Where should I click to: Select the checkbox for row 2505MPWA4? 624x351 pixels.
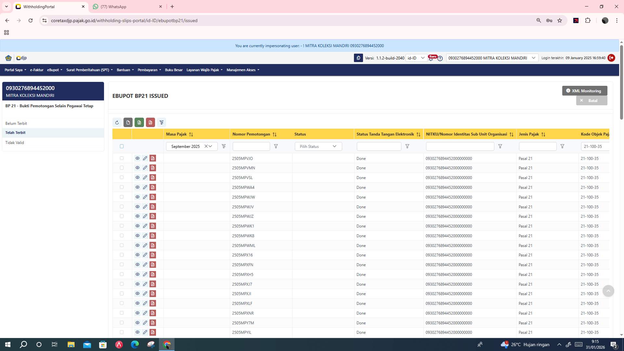click(122, 187)
